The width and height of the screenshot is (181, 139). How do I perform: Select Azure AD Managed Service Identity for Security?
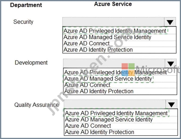(x=120, y=37)
